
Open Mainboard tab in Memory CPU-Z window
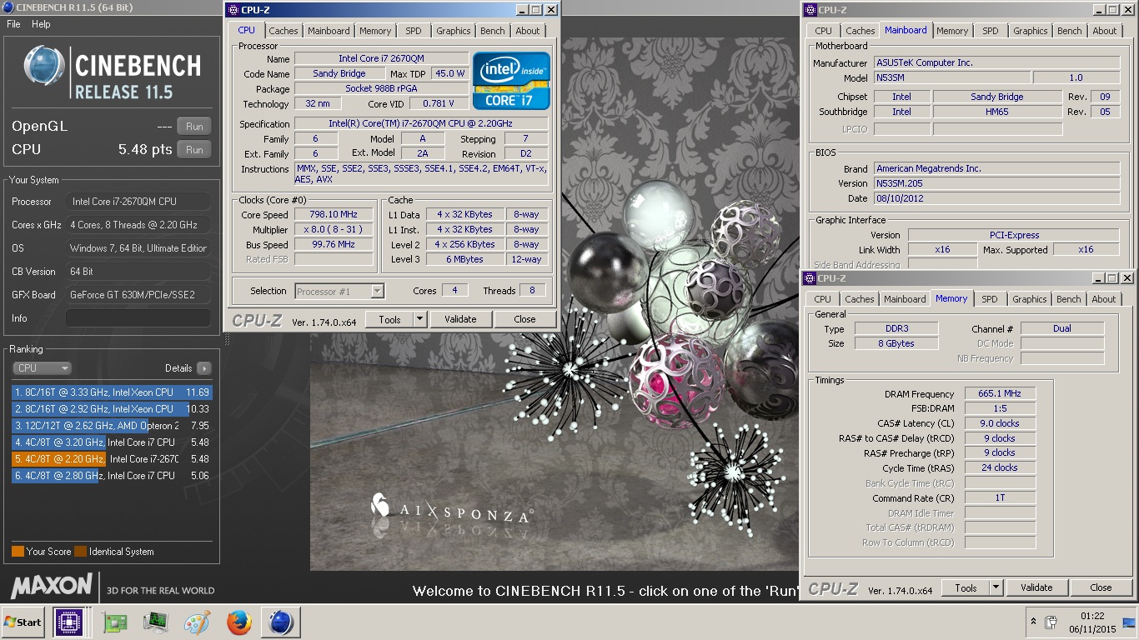[905, 299]
